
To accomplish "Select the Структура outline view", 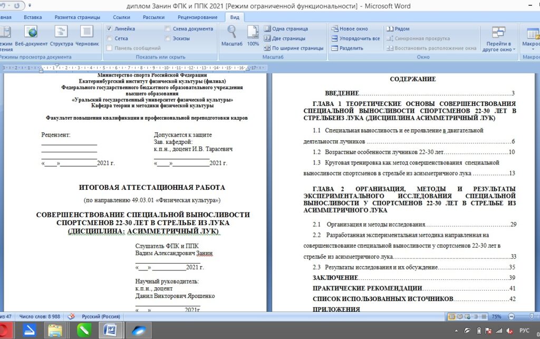I will click(61, 36).
